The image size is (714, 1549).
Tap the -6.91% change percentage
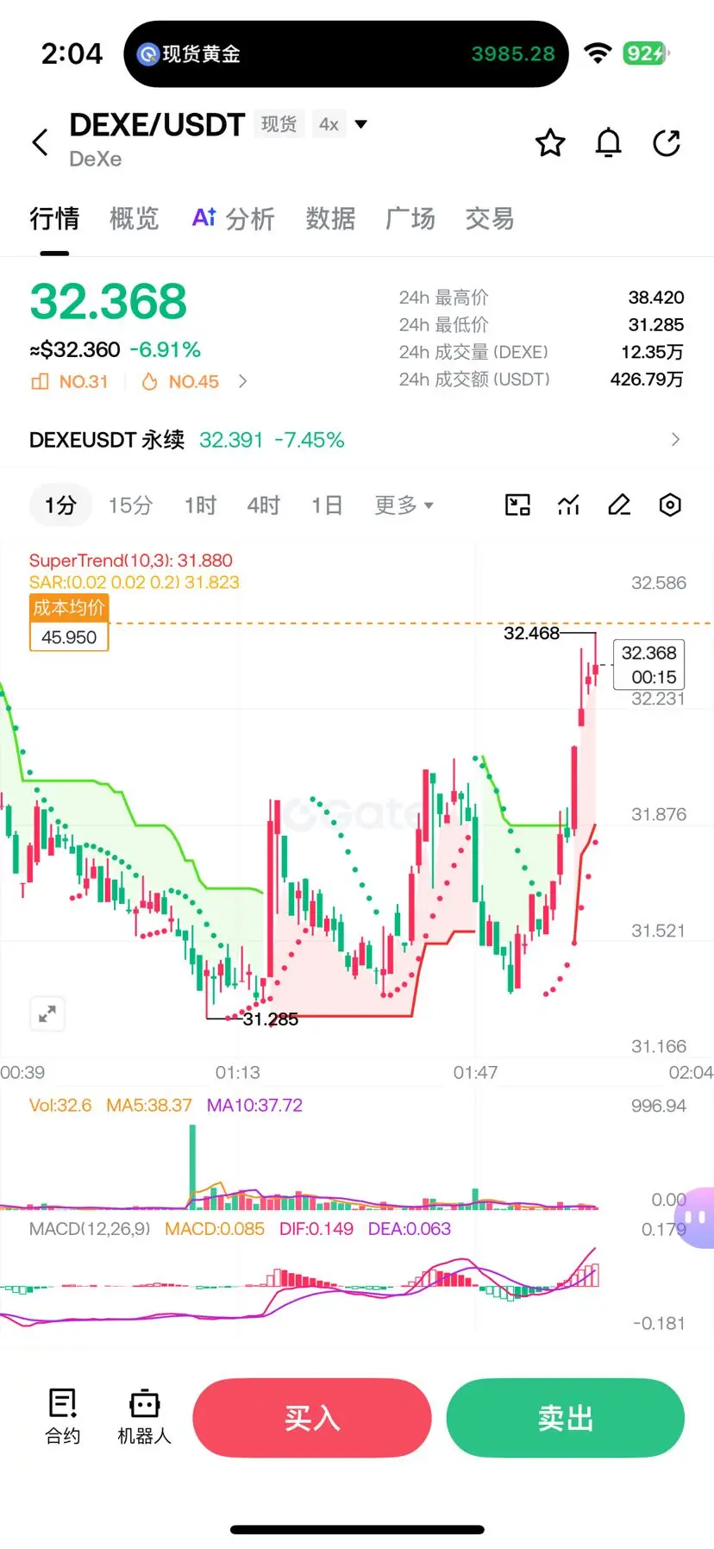(x=166, y=350)
